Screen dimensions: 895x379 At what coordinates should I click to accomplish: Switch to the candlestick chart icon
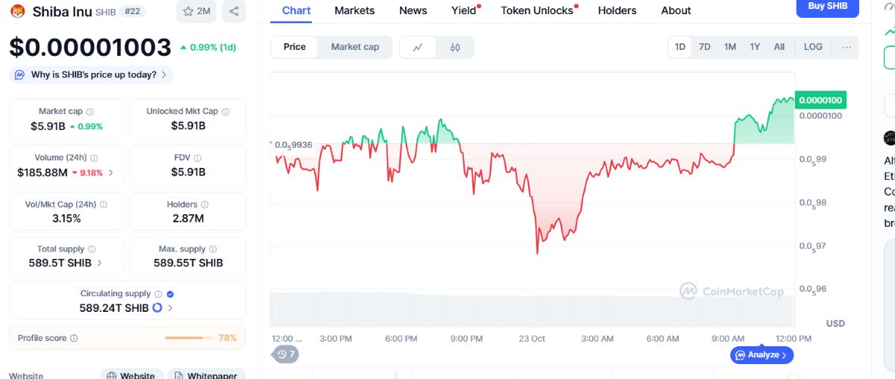point(455,47)
